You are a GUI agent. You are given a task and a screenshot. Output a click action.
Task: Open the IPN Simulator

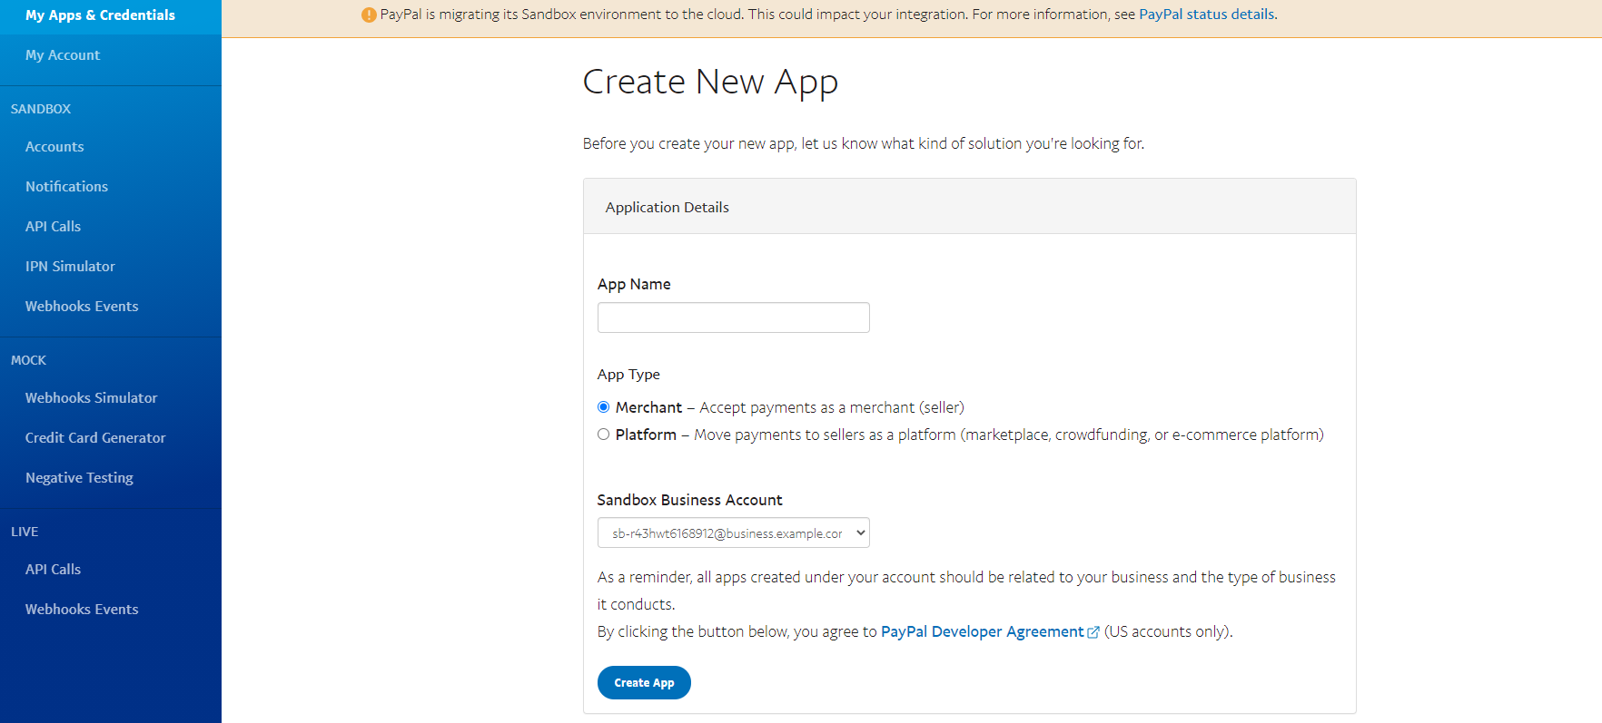point(70,267)
